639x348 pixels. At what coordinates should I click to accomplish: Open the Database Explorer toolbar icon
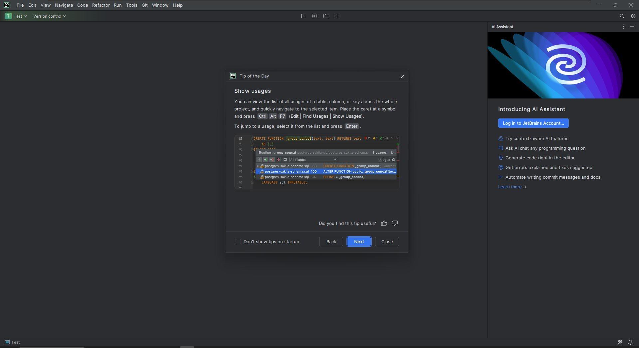coord(303,16)
